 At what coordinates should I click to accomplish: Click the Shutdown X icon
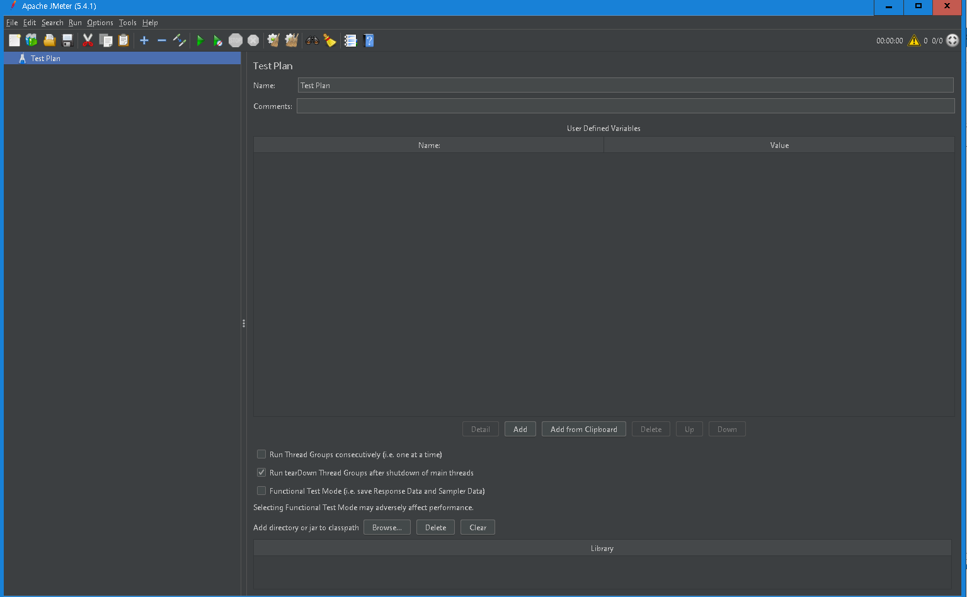tap(253, 40)
